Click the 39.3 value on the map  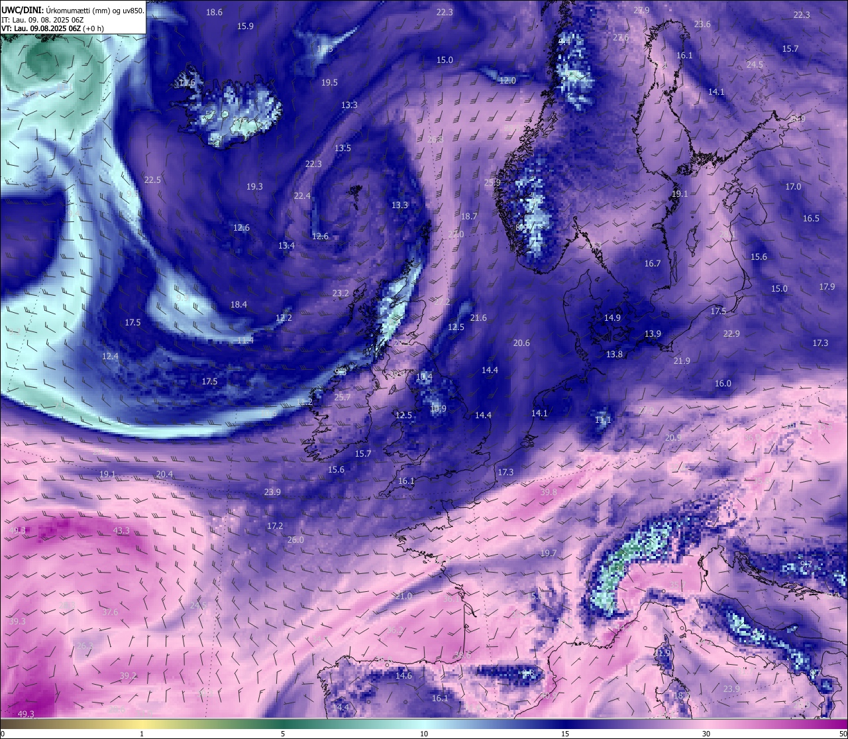click(x=17, y=621)
